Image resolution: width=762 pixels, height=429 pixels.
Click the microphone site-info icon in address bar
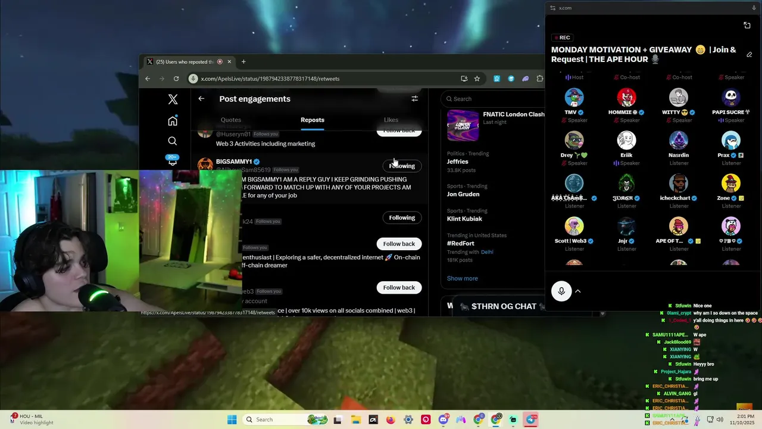click(x=193, y=79)
